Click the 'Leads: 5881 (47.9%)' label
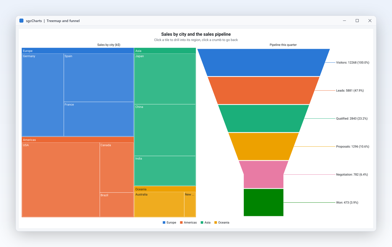Viewport: 392px width, 247px height. point(350,91)
